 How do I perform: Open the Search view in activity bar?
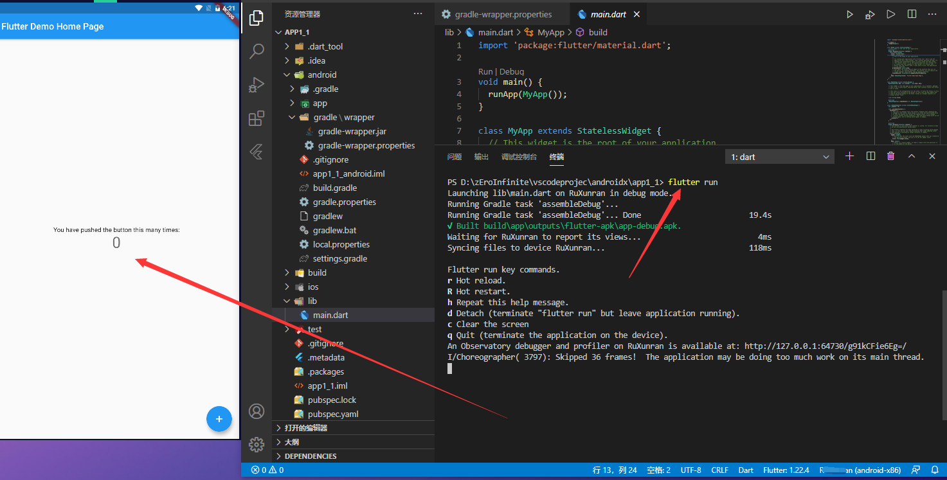click(257, 51)
